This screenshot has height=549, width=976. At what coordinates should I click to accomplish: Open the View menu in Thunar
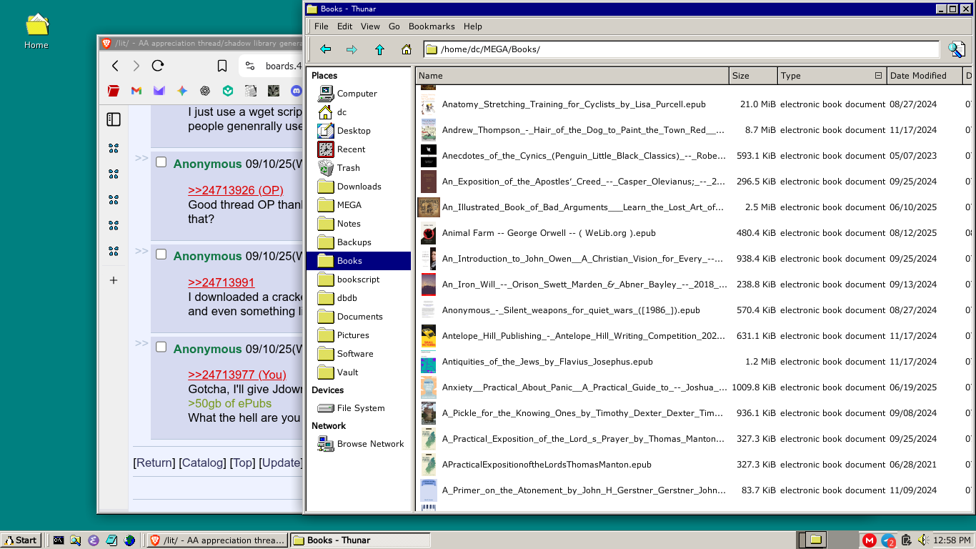click(x=370, y=26)
